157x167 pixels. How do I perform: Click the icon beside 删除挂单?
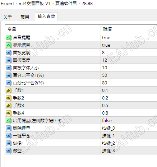(9, 128)
